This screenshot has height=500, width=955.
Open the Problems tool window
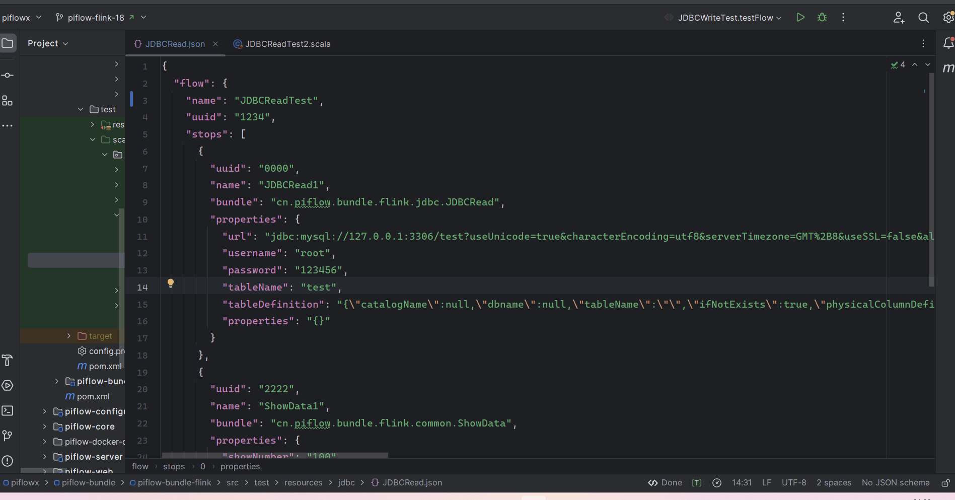8,461
